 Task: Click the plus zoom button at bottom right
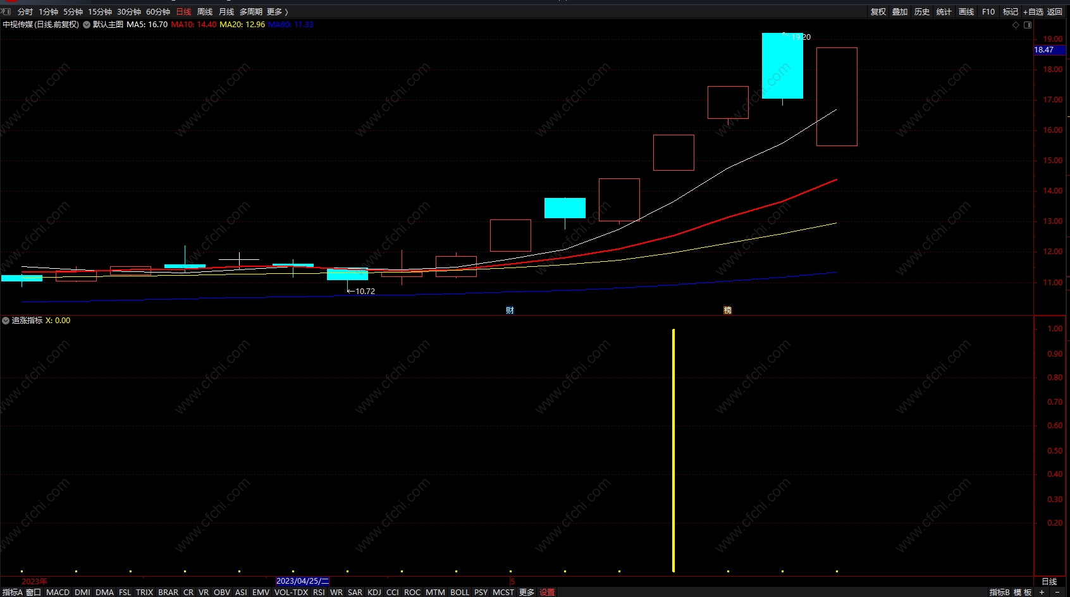1042,592
